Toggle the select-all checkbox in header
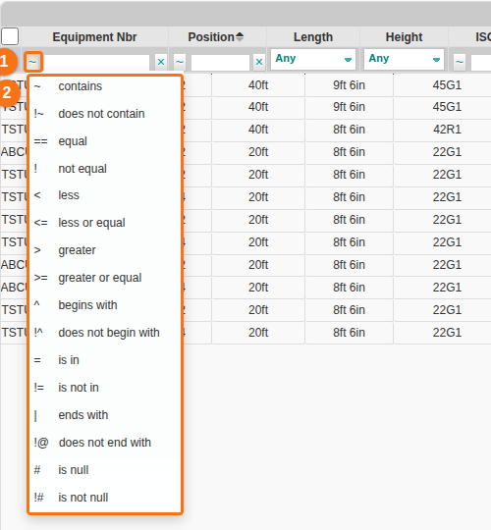Screen dimensions: 491x530 click(x=10, y=36)
